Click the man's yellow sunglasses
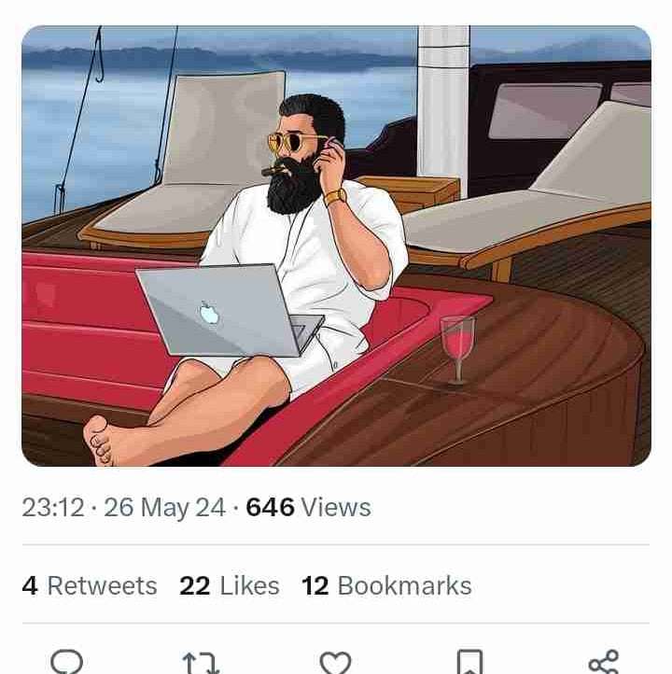The height and width of the screenshot is (674, 672). pyautogui.click(x=289, y=143)
